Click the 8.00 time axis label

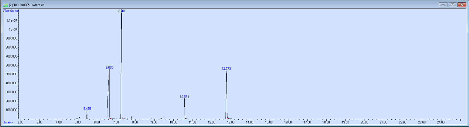135,122
